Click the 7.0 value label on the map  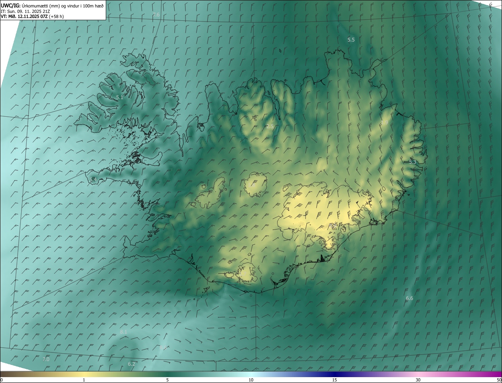46,360
